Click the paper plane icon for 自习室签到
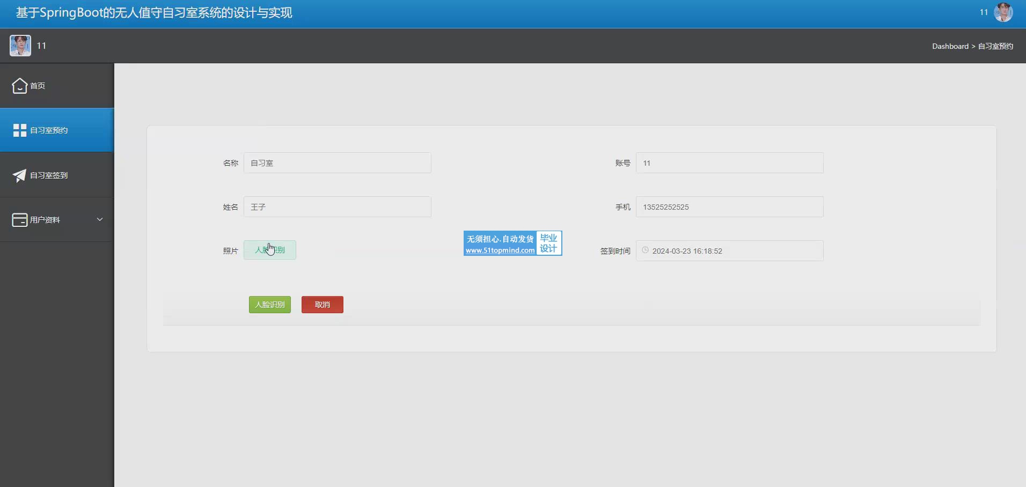The height and width of the screenshot is (487, 1026). 19,175
